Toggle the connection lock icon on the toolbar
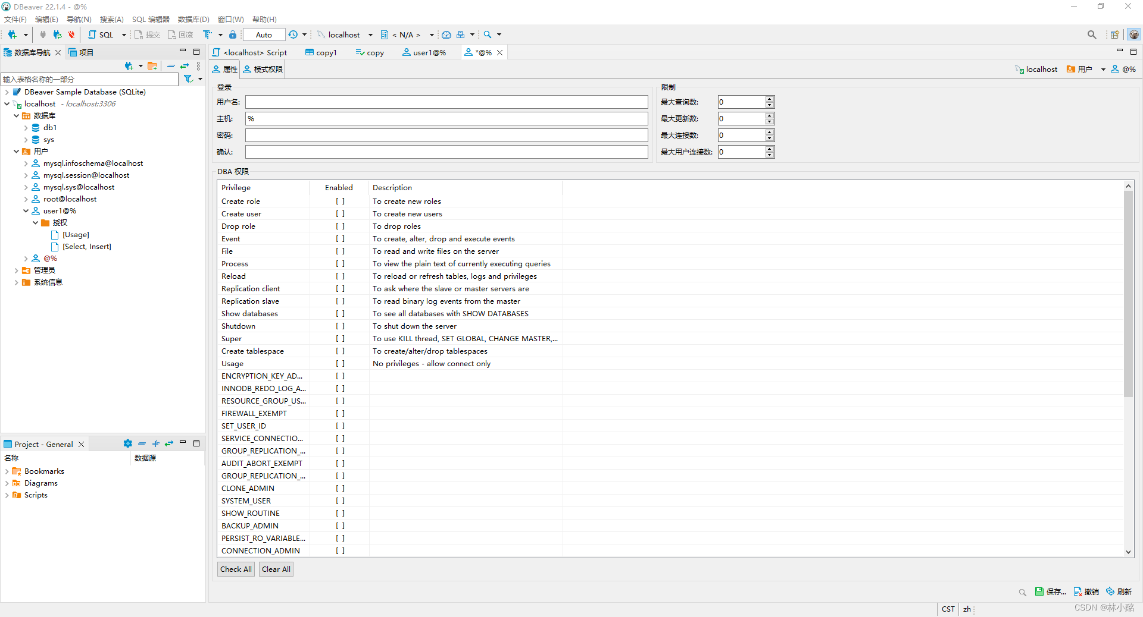The width and height of the screenshot is (1143, 617). 232,34
